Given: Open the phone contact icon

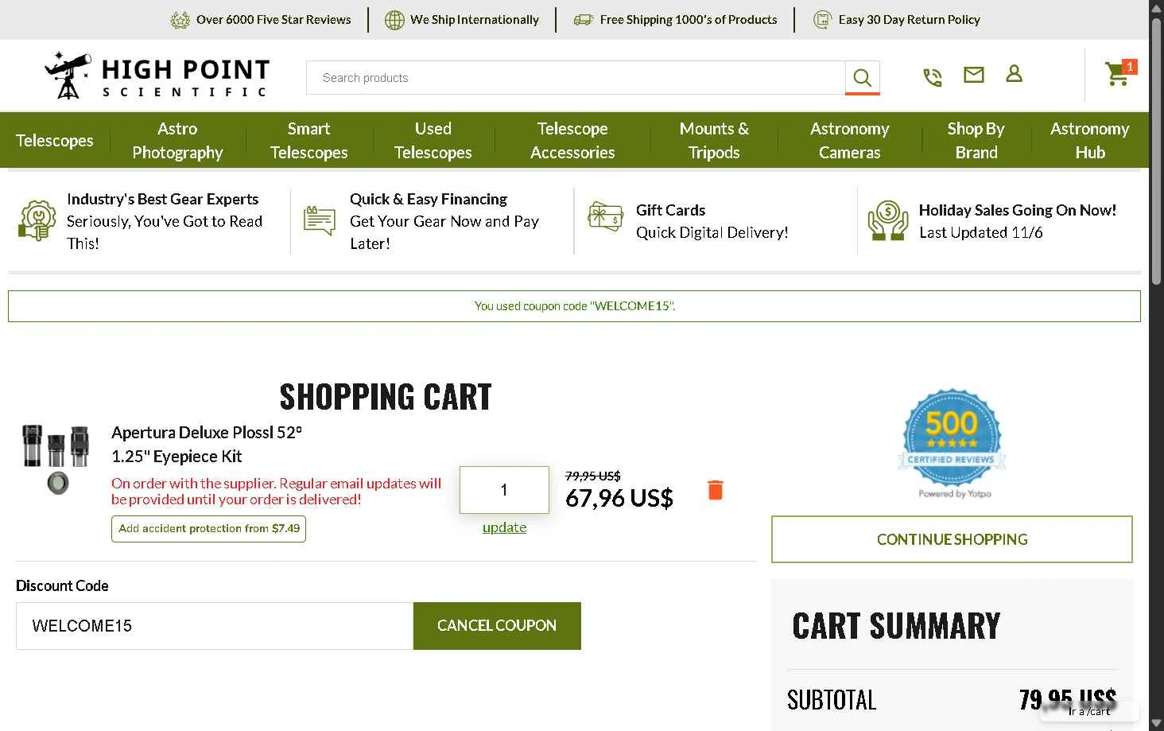Looking at the screenshot, I should coord(932,77).
